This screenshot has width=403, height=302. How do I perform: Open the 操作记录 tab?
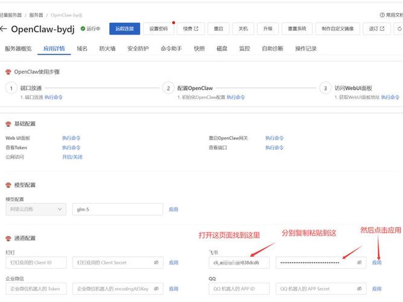coord(306,48)
